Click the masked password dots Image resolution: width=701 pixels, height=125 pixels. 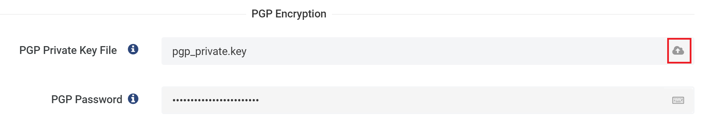(216, 100)
